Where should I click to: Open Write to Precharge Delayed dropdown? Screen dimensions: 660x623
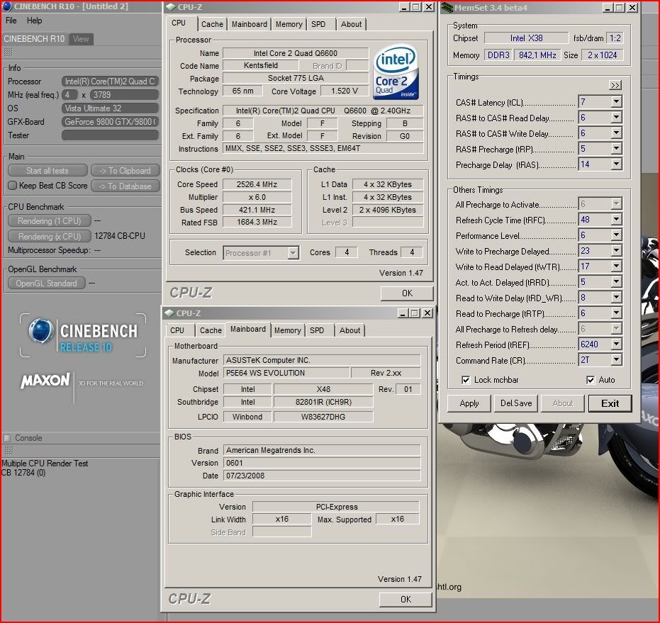(x=616, y=251)
